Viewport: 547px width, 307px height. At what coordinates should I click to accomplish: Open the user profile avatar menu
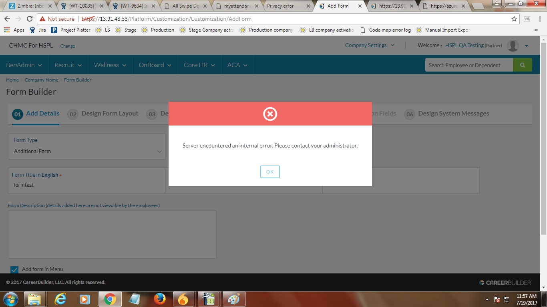pyautogui.click(x=513, y=45)
